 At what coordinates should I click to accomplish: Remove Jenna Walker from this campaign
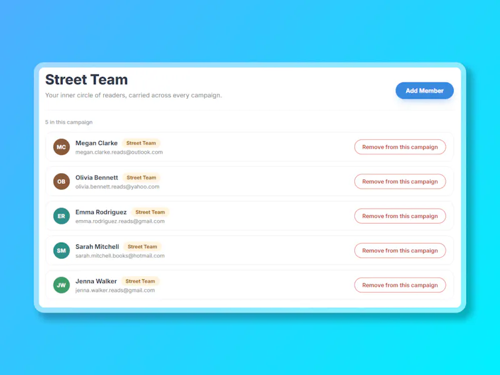click(x=400, y=285)
